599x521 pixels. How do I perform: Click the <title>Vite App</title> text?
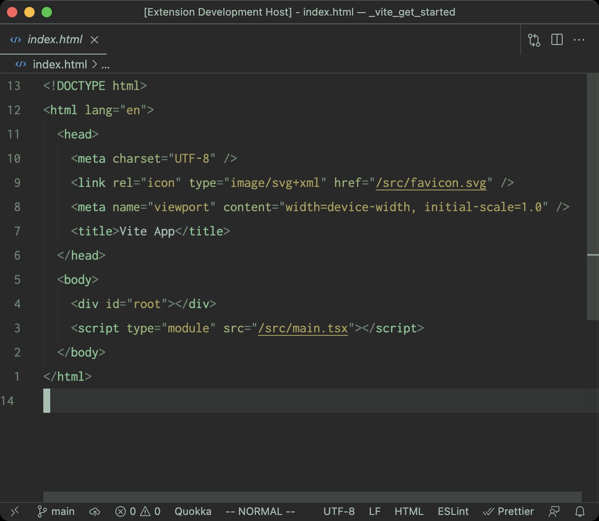[x=151, y=231]
